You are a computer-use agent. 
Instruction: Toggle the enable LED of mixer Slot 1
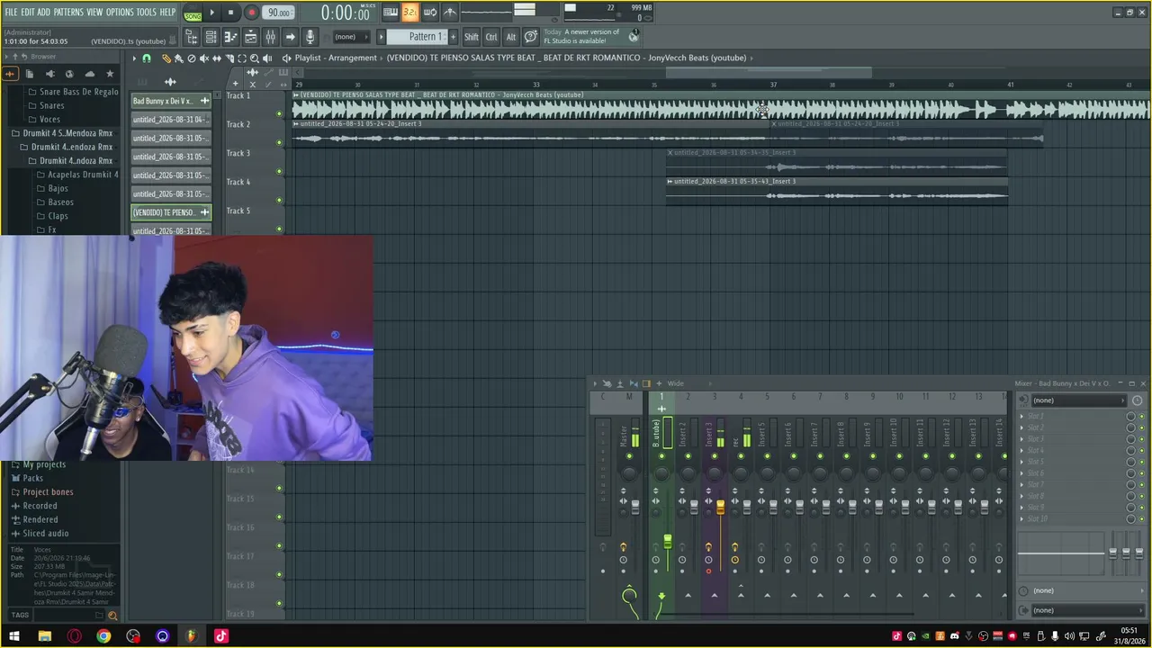[1142, 417]
